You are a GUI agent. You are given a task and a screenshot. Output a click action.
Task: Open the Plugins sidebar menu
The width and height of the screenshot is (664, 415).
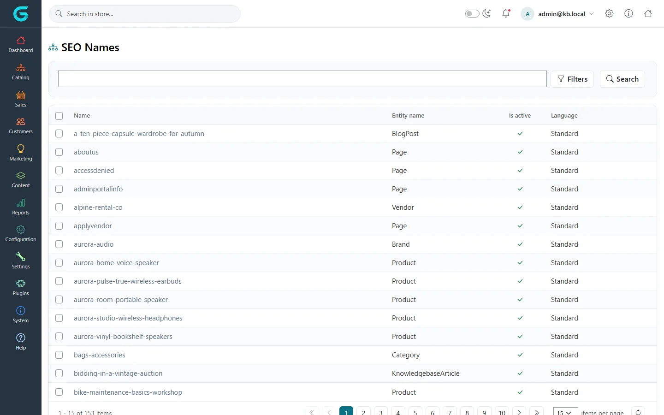click(x=21, y=288)
